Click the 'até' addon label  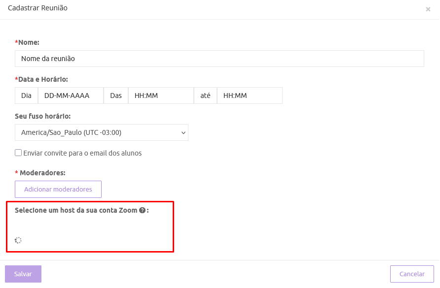[205, 96]
